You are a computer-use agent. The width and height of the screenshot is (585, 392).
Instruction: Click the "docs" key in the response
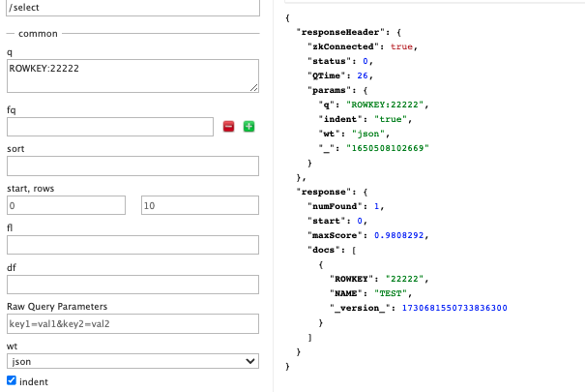point(324,250)
